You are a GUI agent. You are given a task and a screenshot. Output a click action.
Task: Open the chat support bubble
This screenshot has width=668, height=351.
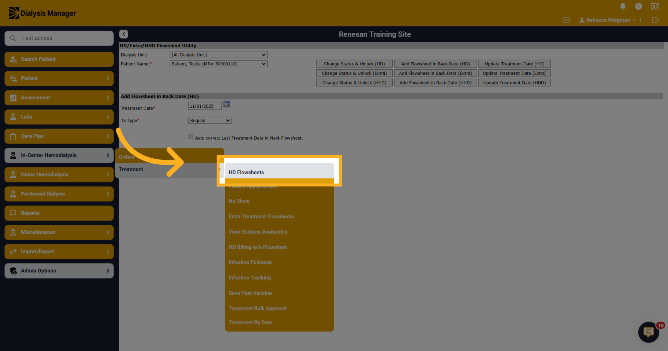tap(649, 332)
